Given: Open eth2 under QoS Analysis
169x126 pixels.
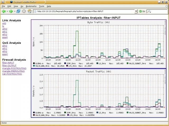Looking at the screenshot, I should 5,51.
